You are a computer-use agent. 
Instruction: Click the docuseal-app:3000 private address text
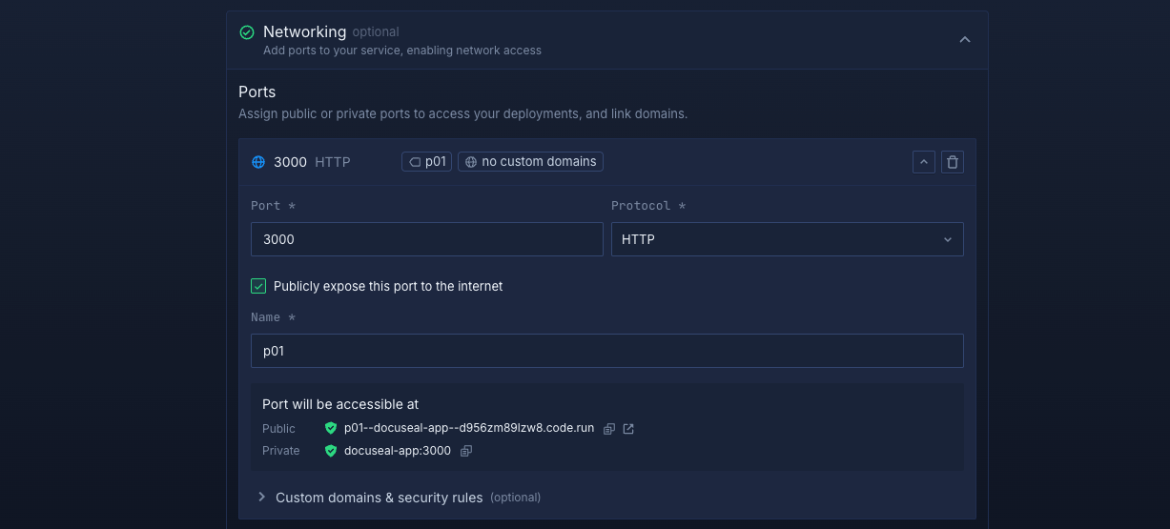click(x=397, y=451)
